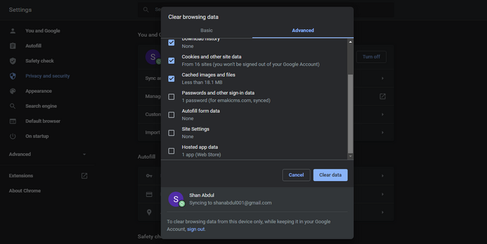This screenshot has height=244, width=487.
Task: Select the Advanced tab in dialog
Action: (303, 30)
